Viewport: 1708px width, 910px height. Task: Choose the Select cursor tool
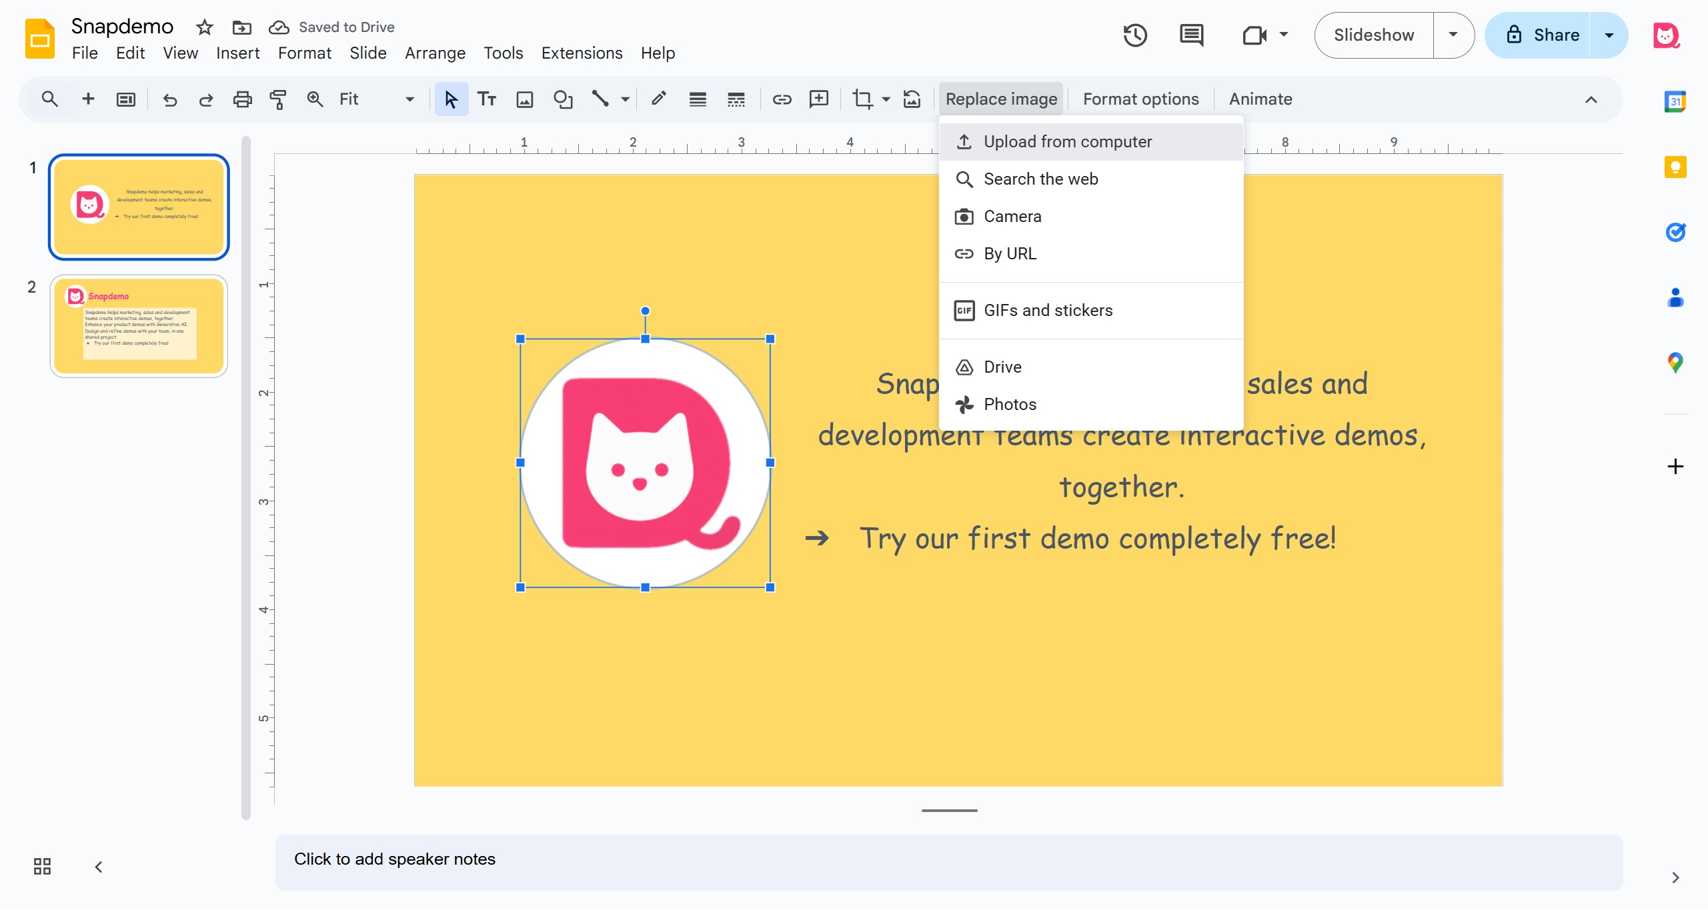(452, 99)
